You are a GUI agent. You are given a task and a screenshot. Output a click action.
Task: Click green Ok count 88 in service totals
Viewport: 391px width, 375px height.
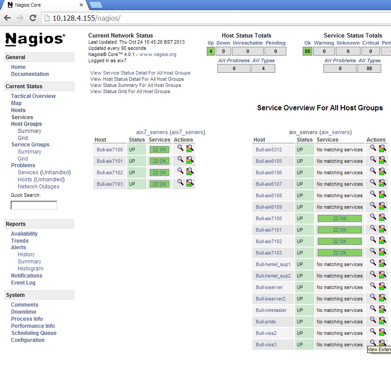(x=307, y=51)
